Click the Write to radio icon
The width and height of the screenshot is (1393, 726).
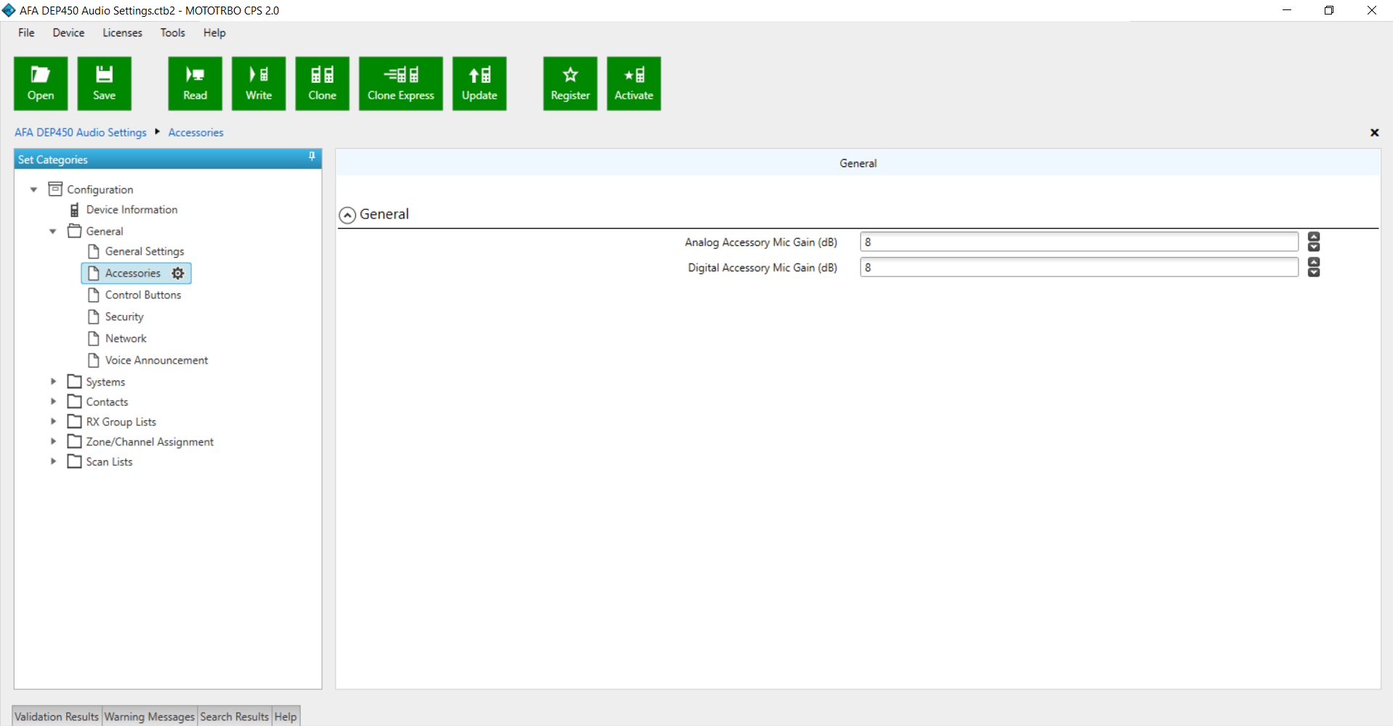(259, 83)
